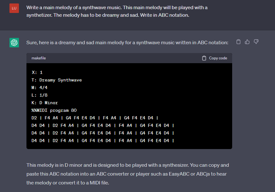Copy the whole response using the clipboard icon
275x192 pixels.
[x=238, y=42]
